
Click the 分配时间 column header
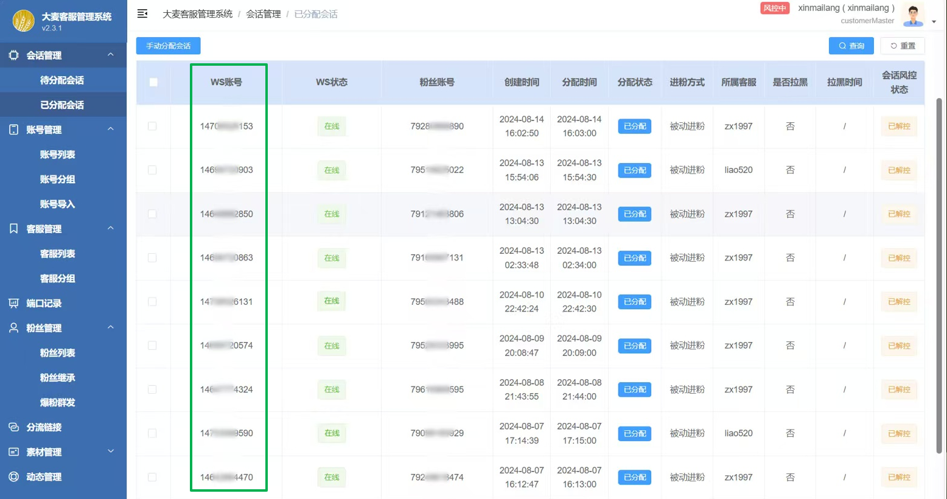(x=579, y=82)
